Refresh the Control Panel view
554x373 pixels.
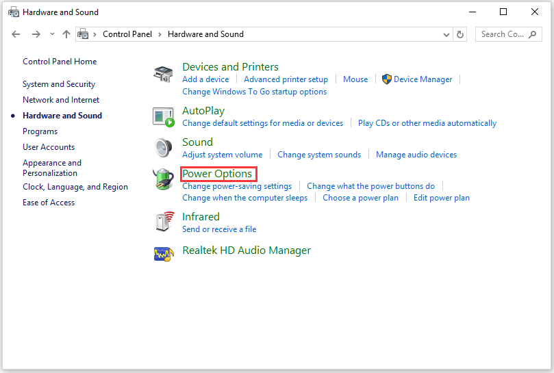(x=460, y=34)
